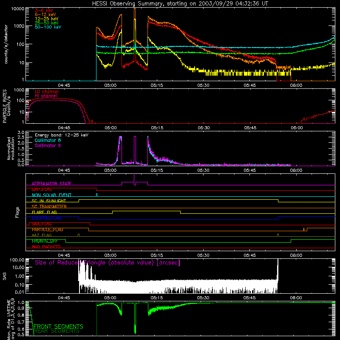Click the vertical Flags axis title
Image resolution: width=340 pixels, height=340 pixels.
pyautogui.click(x=17, y=212)
